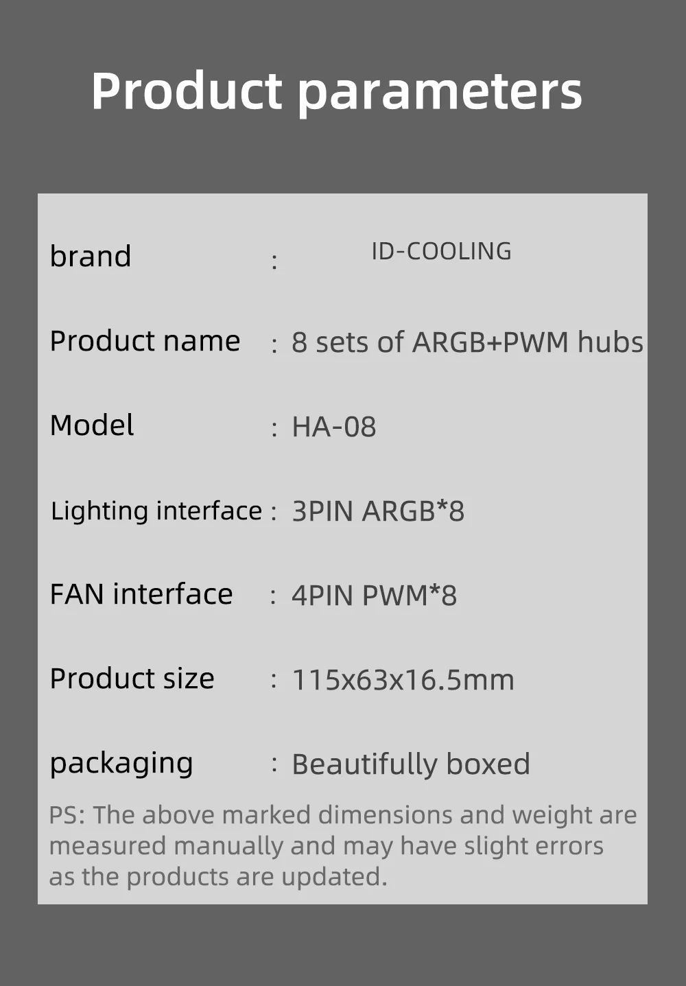
Task: Select the Product name label
Action: (145, 341)
